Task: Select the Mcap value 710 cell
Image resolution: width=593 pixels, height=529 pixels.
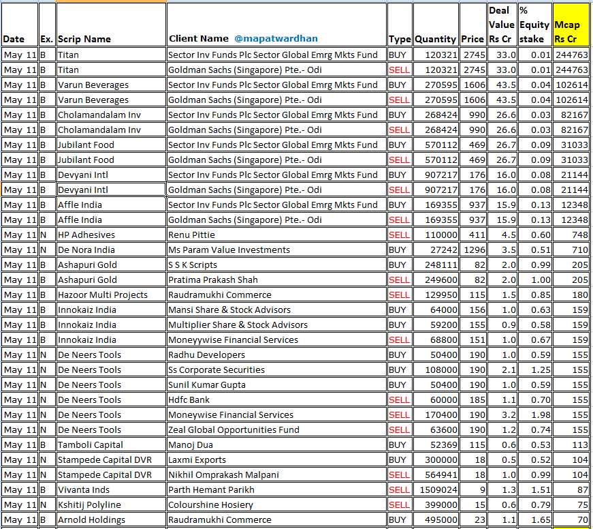Action: (x=571, y=250)
